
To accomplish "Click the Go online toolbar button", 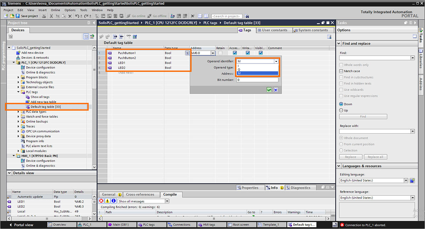I will click(136, 16).
